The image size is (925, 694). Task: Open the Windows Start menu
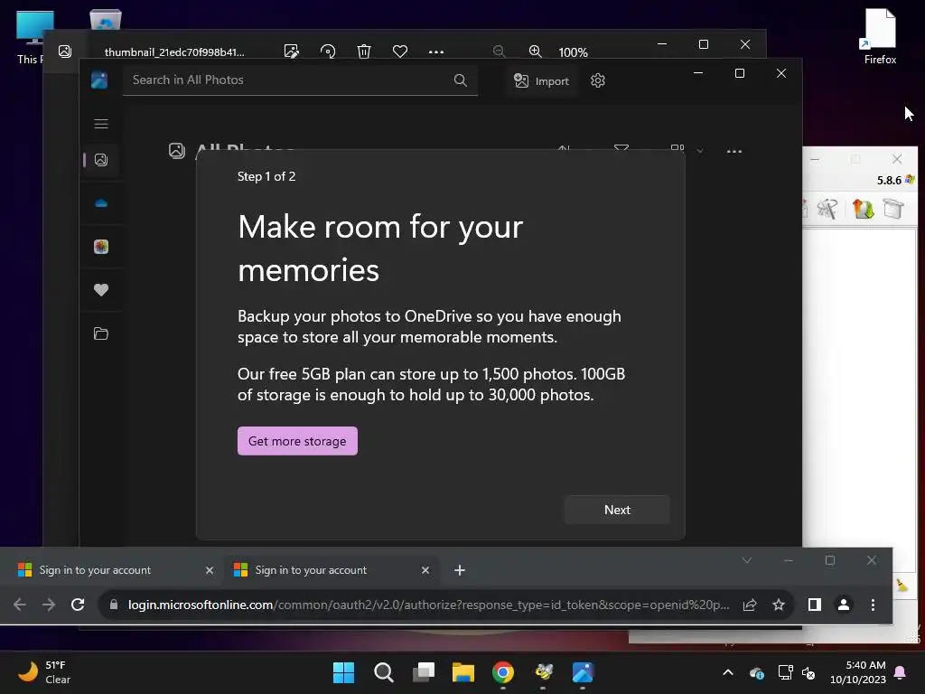tap(344, 672)
